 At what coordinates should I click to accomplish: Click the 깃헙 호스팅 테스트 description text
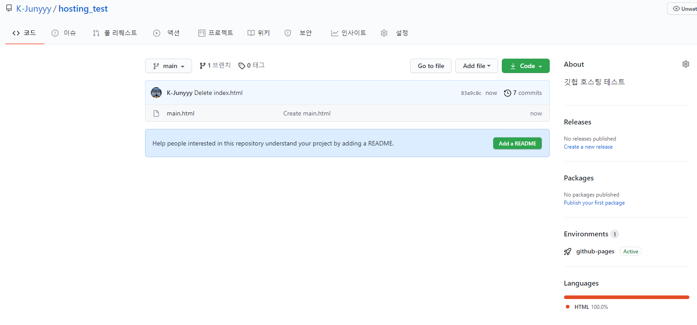(x=594, y=82)
